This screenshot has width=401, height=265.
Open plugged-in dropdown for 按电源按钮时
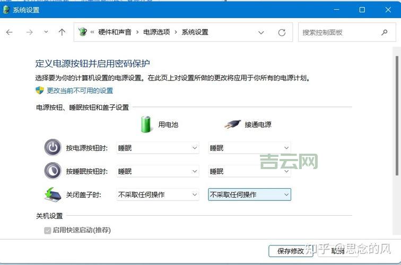249,148
